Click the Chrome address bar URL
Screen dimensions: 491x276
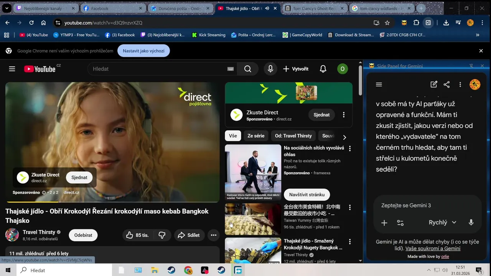[103, 23]
